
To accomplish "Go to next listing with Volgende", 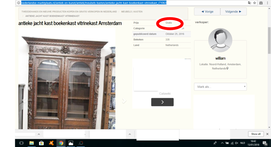I will point(233,11).
